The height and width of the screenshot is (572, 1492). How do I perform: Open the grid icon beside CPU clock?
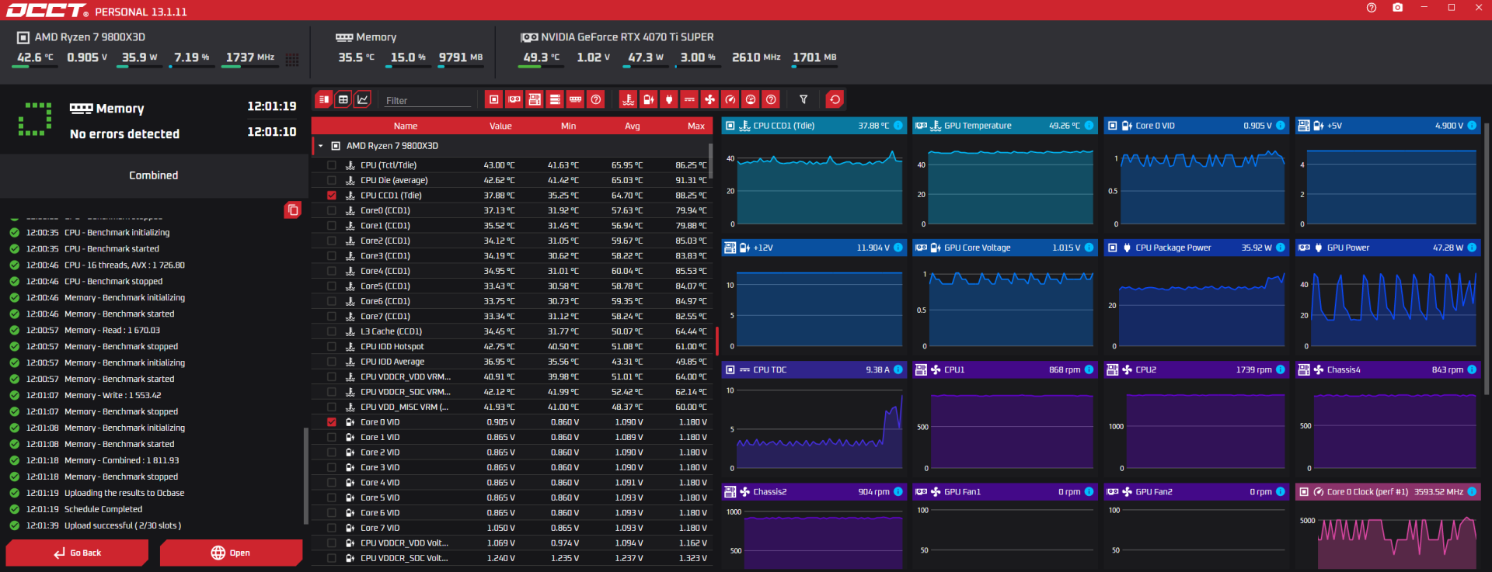(x=292, y=59)
